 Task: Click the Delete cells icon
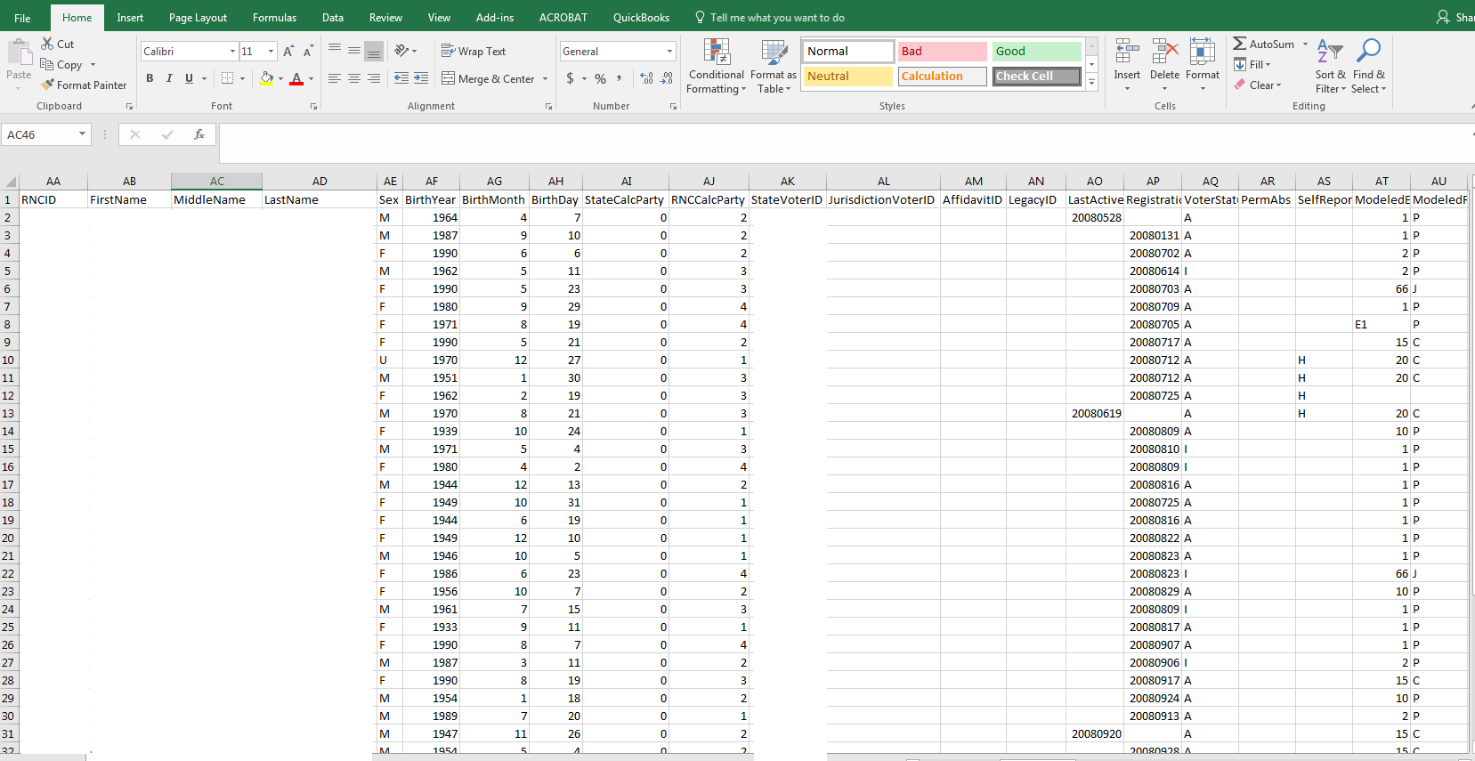click(1164, 52)
